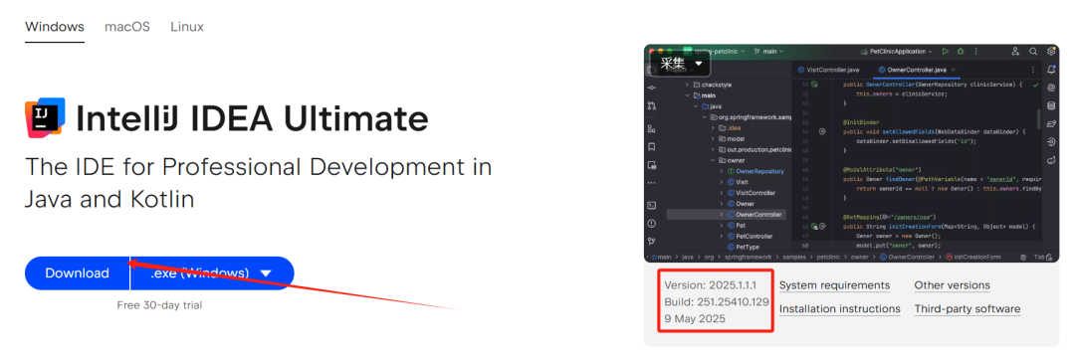Click 'Build: 251.25410.129' text

(716, 301)
